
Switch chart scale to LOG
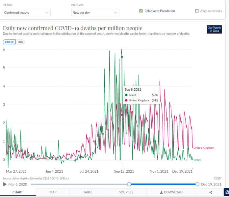(20, 42)
